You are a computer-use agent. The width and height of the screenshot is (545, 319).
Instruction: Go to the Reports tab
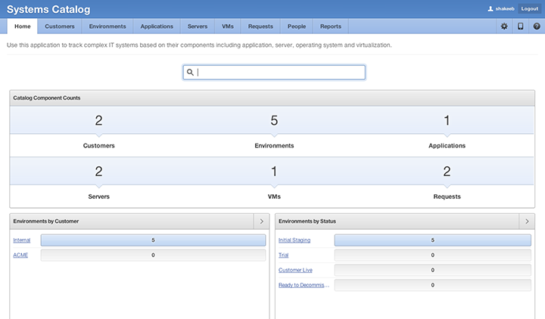click(x=330, y=26)
